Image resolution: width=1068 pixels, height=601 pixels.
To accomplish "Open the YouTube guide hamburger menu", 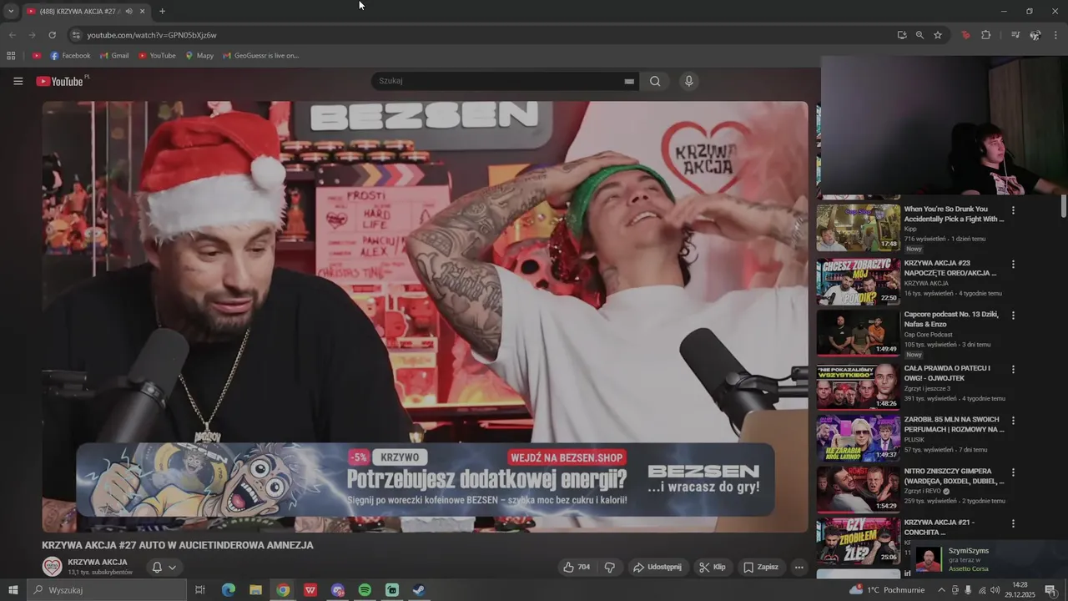I will point(18,81).
